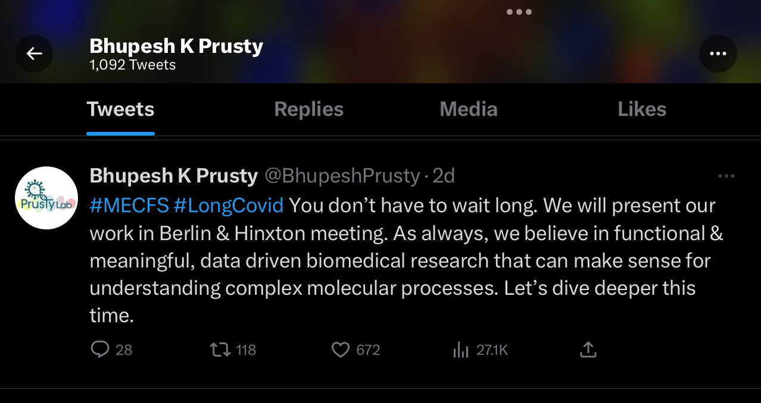761x403 pixels.
Task: Open the Media tab
Action: click(468, 109)
